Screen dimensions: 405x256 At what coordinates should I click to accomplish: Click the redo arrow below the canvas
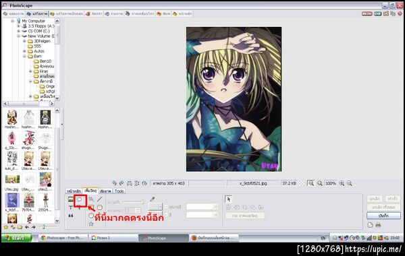tap(122, 183)
